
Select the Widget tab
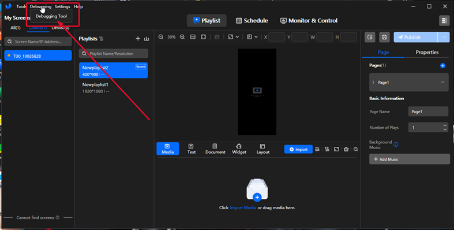[x=239, y=149]
